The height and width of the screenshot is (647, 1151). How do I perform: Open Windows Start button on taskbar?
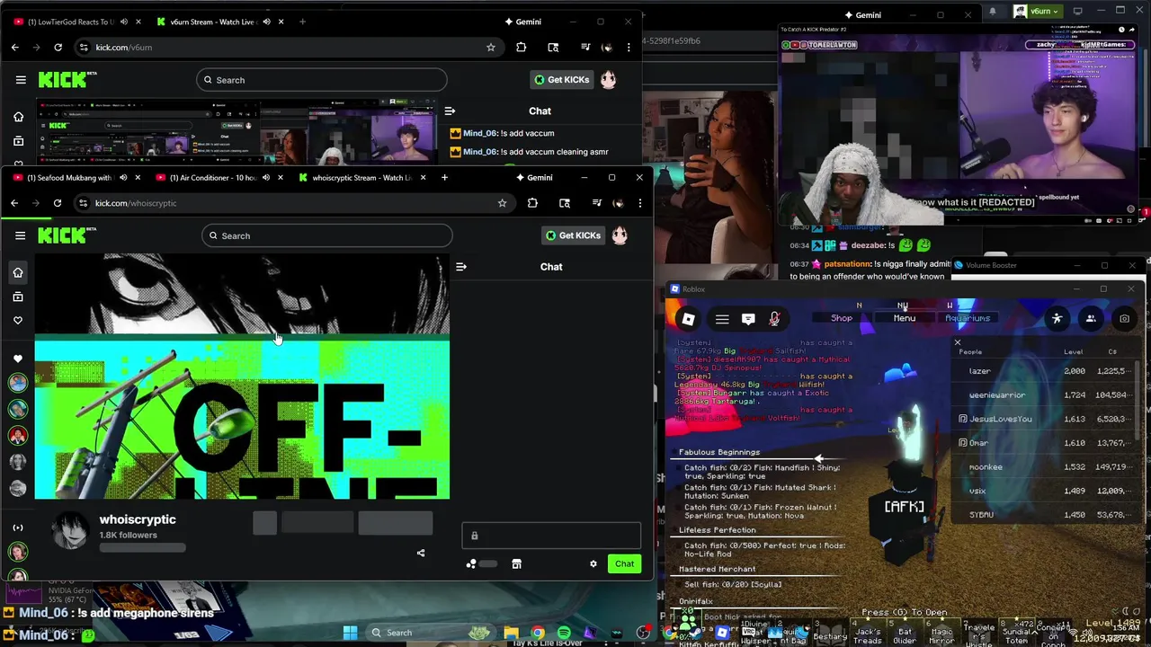tap(350, 633)
